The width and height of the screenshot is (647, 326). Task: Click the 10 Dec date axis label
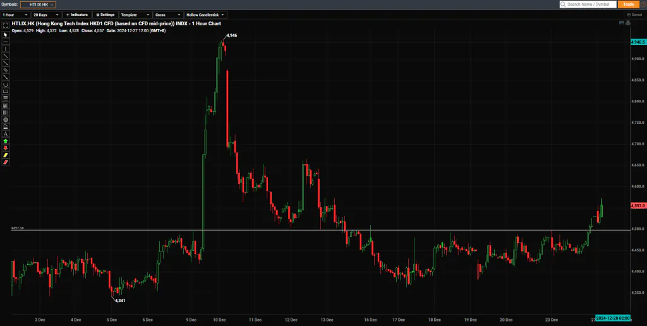[x=219, y=320]
